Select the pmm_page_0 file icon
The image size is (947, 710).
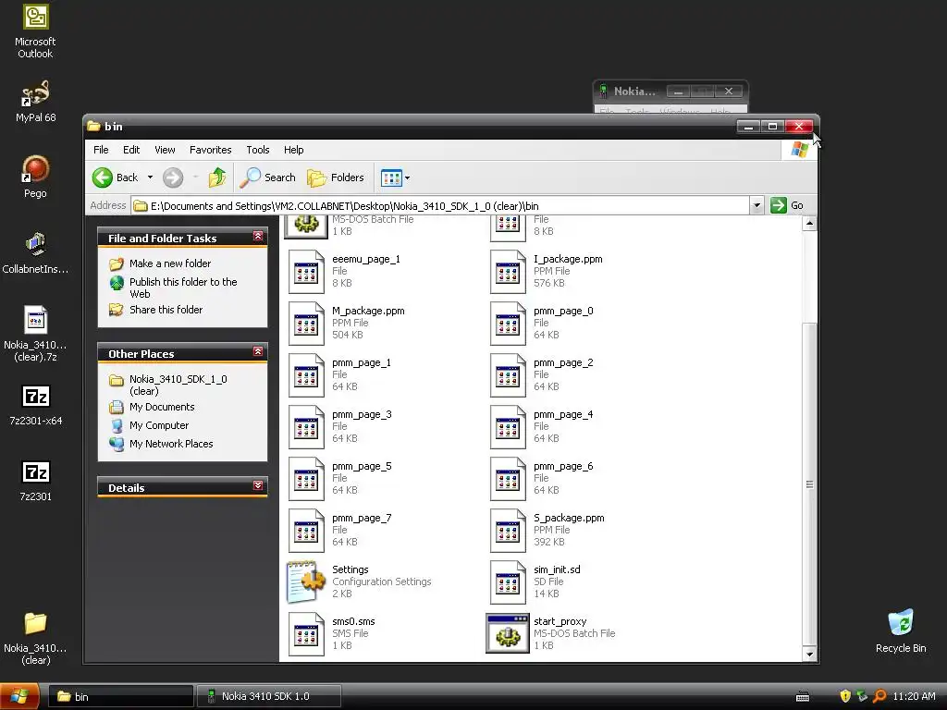pyautogui.click(x=508, y=324)
